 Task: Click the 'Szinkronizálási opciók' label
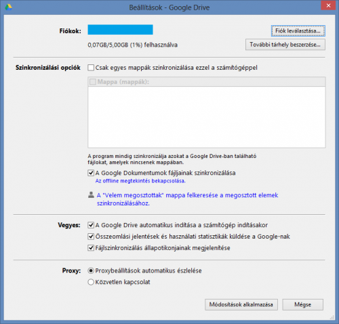[x=48, y=68]
